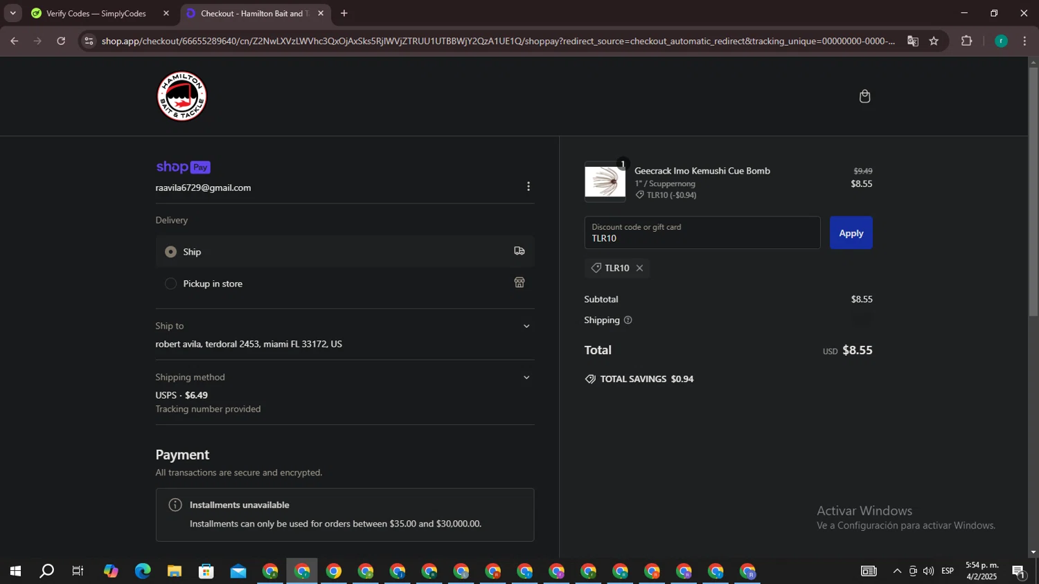Remove the TLR10 discount tag
1039x584 pixels.
pyautogui.click(x=639, y=268)
